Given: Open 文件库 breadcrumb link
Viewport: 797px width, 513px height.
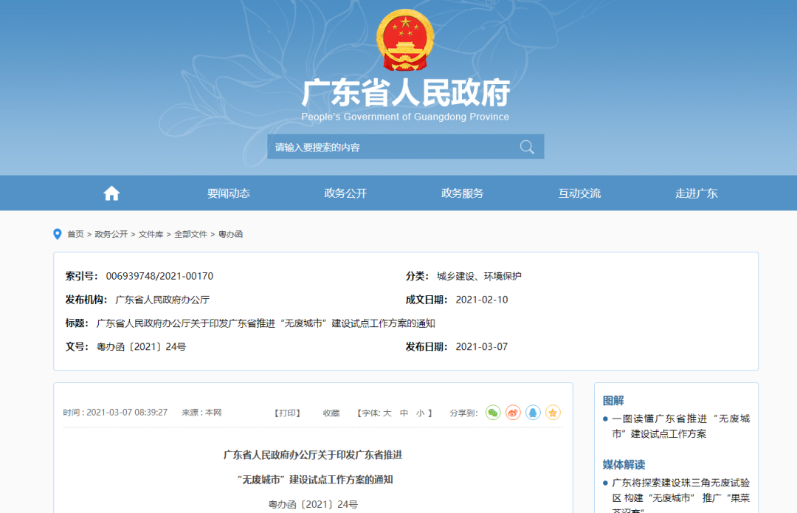Looking at the screenshot, I should tap(151, 234).
